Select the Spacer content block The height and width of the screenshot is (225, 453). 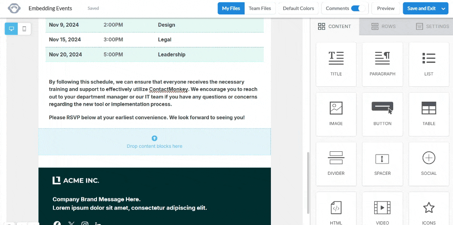pyautogui.click(x=382, y=164)
